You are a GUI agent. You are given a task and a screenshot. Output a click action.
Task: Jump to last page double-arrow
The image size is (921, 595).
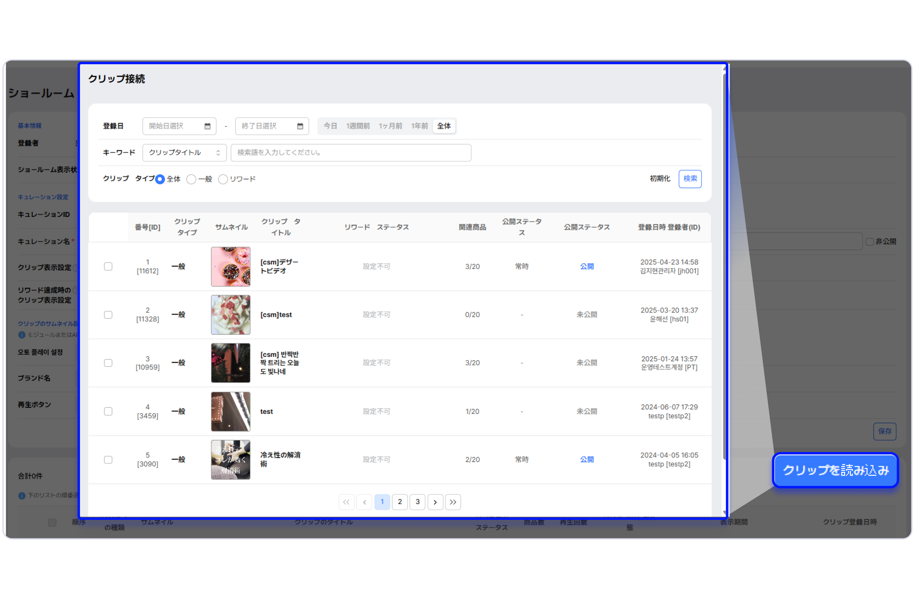coord(453,502)
